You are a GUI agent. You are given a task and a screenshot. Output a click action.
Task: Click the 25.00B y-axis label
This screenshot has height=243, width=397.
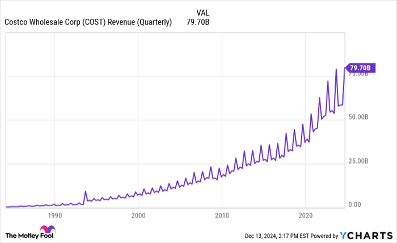tap(360, 161)
